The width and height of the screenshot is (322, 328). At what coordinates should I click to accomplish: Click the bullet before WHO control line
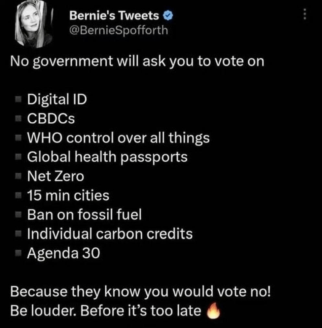(18, 138)
